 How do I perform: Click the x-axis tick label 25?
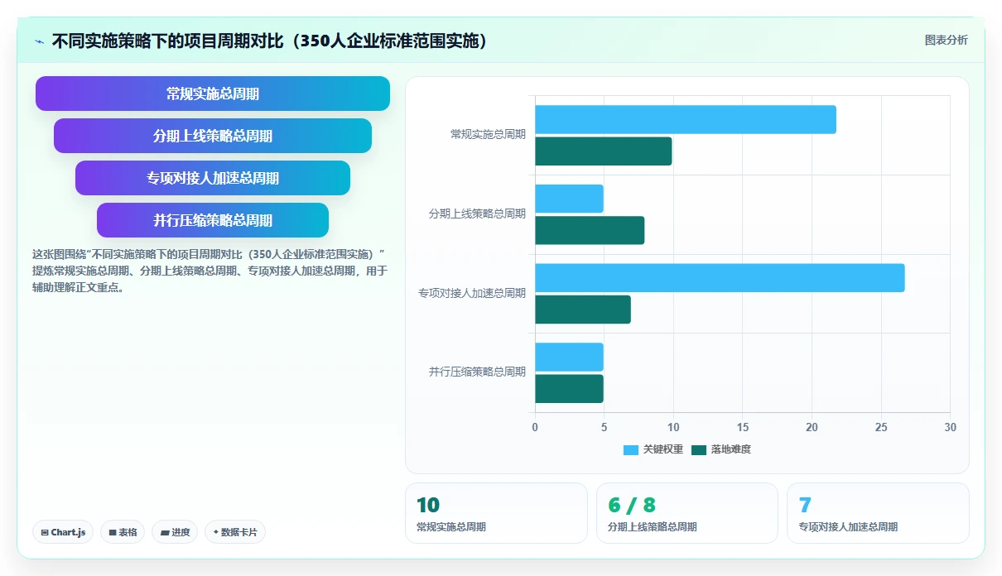(x=881, y=428)
